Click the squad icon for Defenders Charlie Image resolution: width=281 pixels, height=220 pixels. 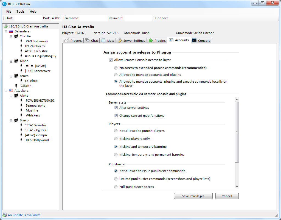point(16,36)
